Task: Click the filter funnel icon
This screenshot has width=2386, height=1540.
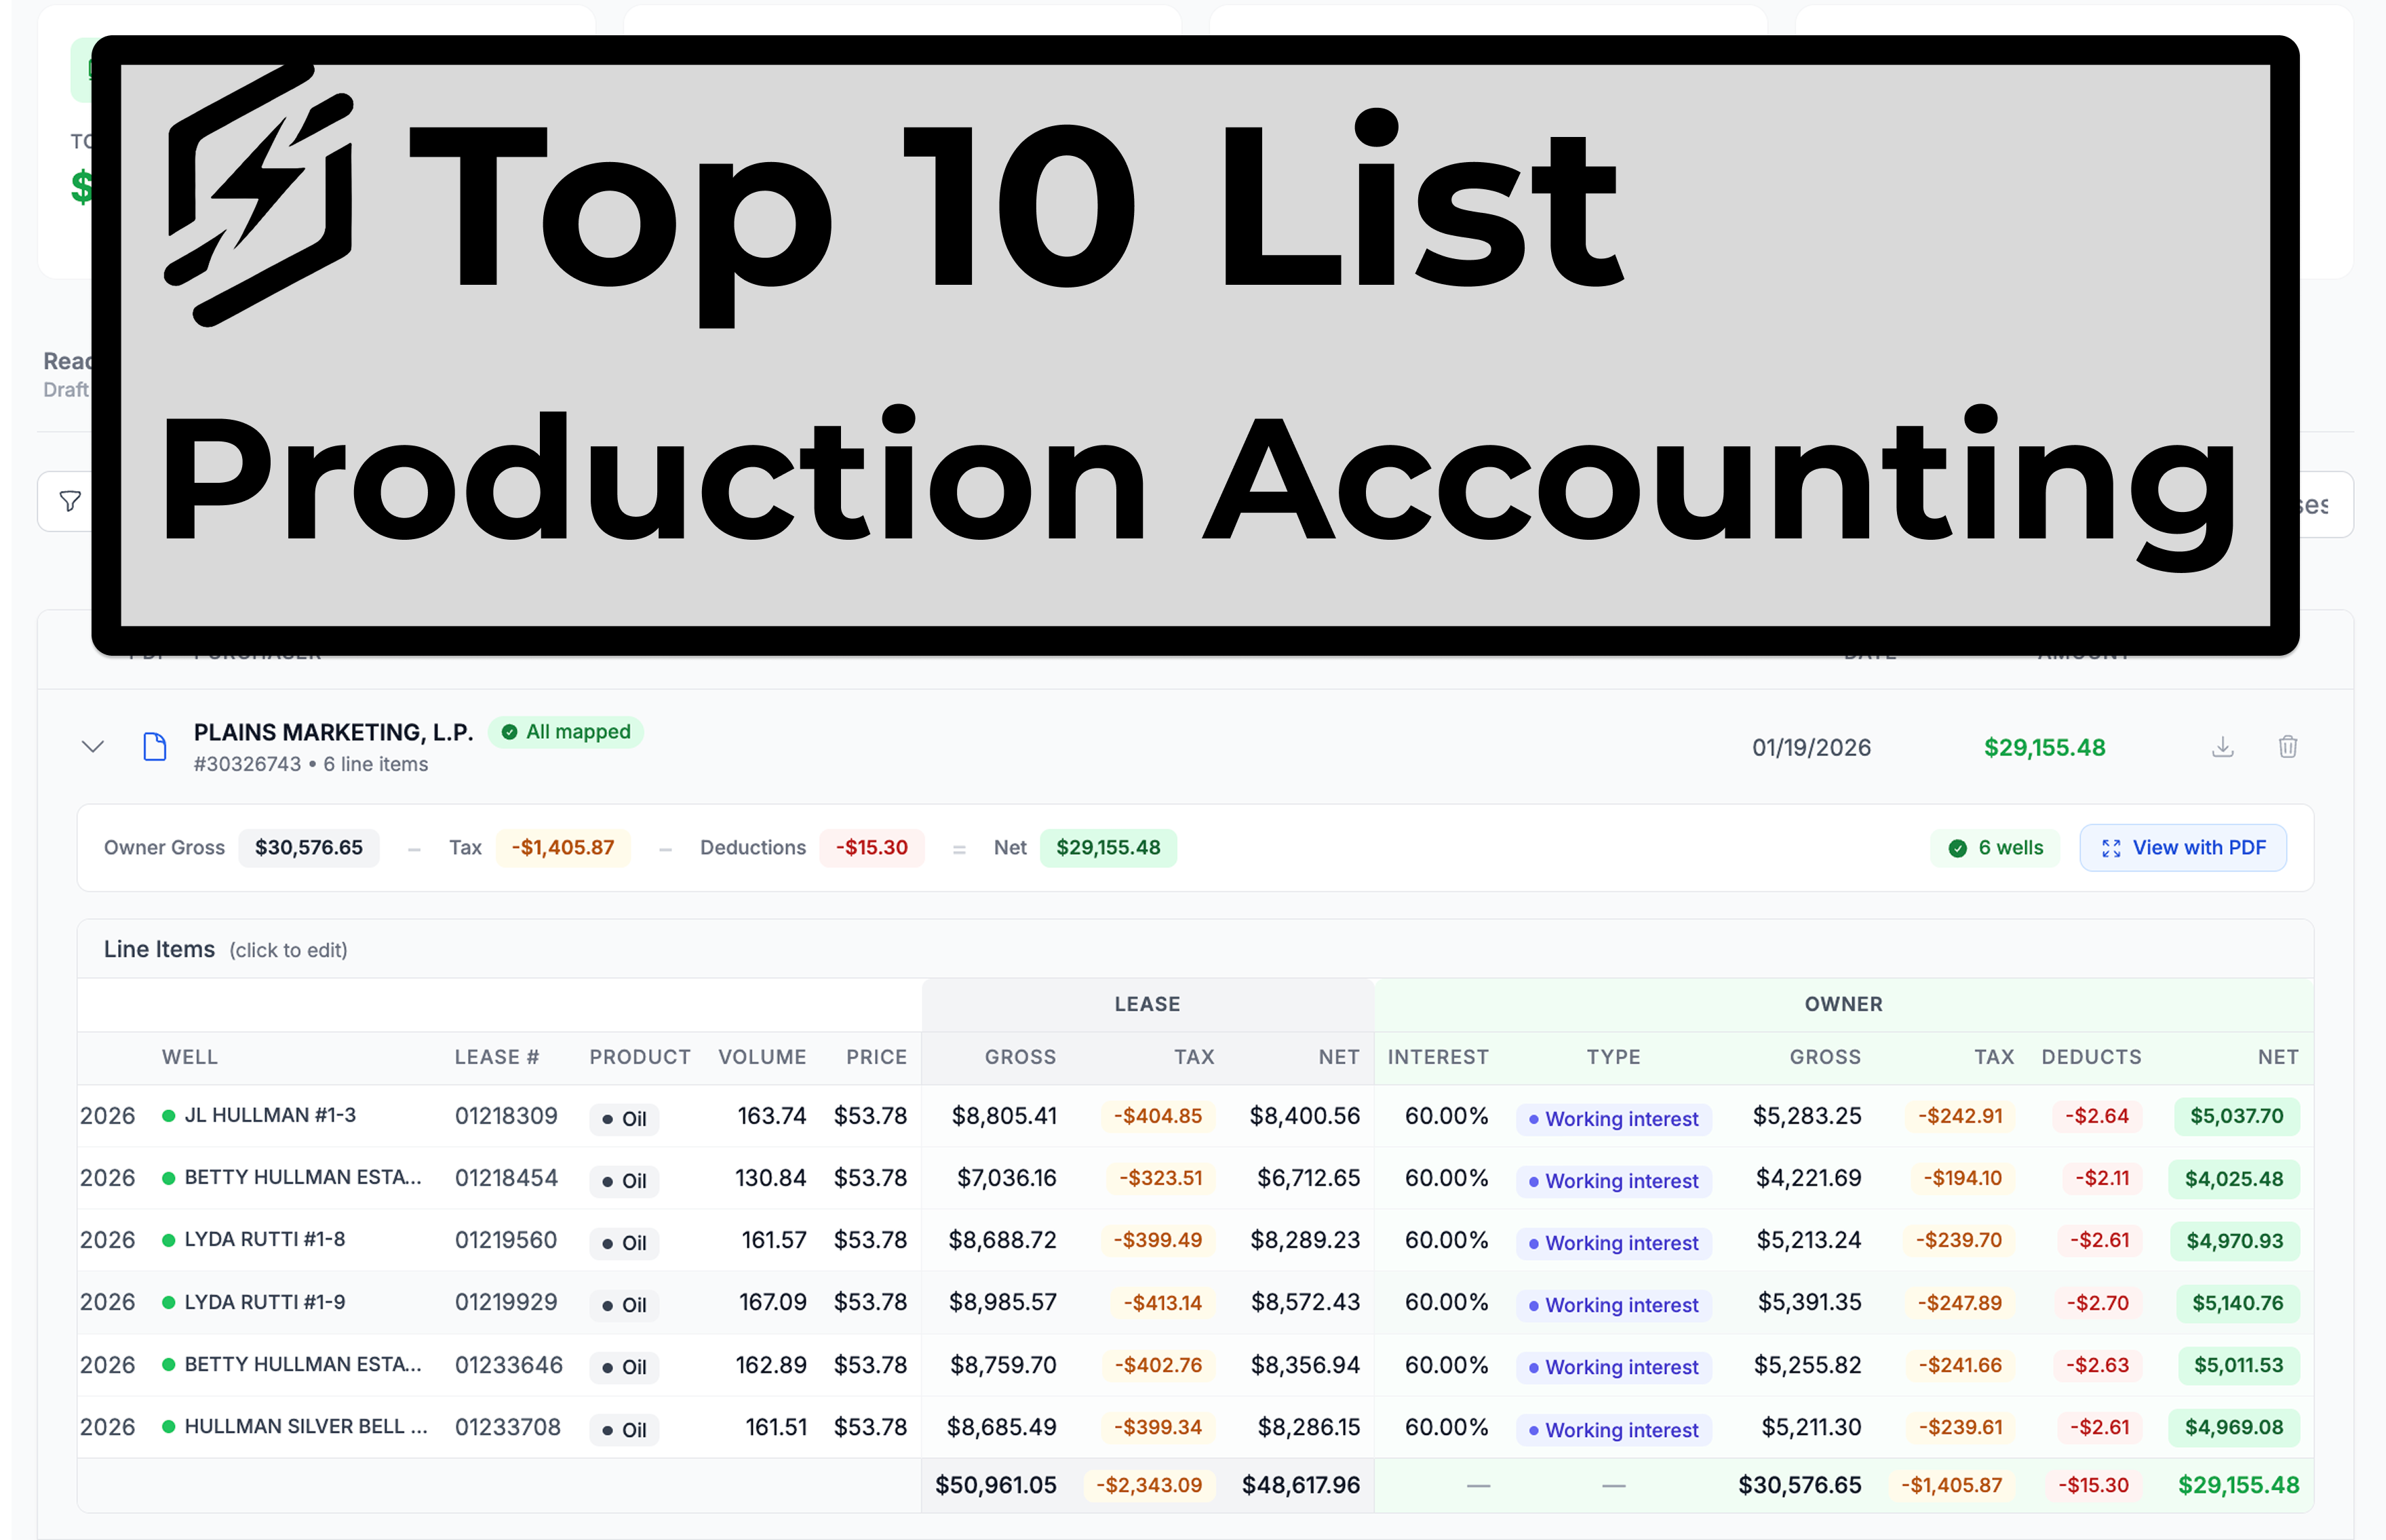Action: coord(70,501)
